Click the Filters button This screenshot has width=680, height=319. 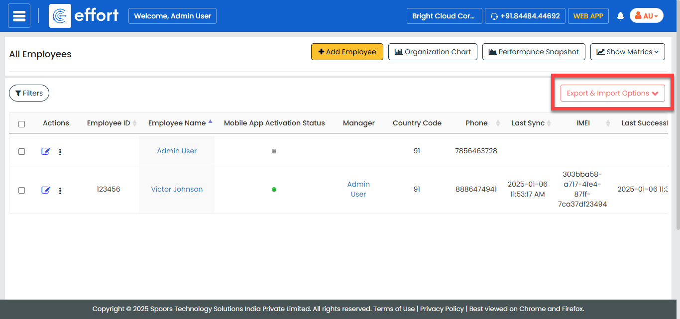coord(29,93)
